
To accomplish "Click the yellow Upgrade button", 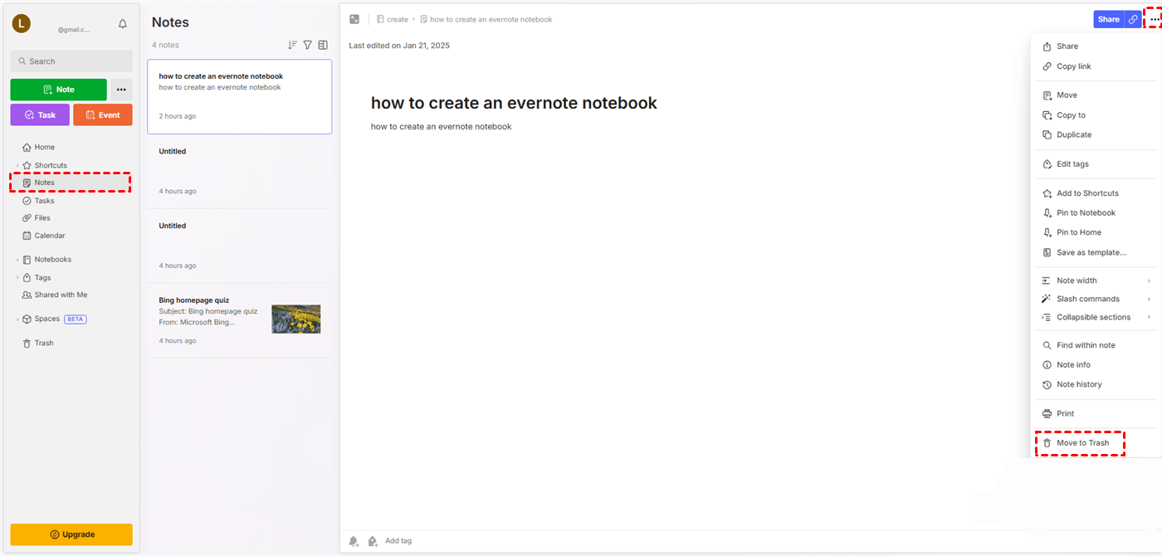I will [71, 534].
